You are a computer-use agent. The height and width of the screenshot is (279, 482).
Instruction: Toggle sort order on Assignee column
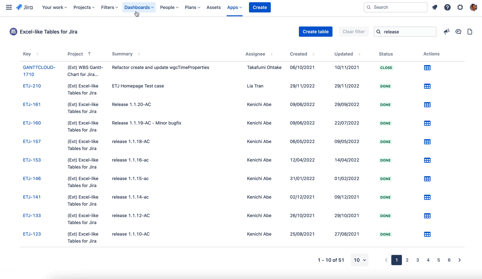272,54
